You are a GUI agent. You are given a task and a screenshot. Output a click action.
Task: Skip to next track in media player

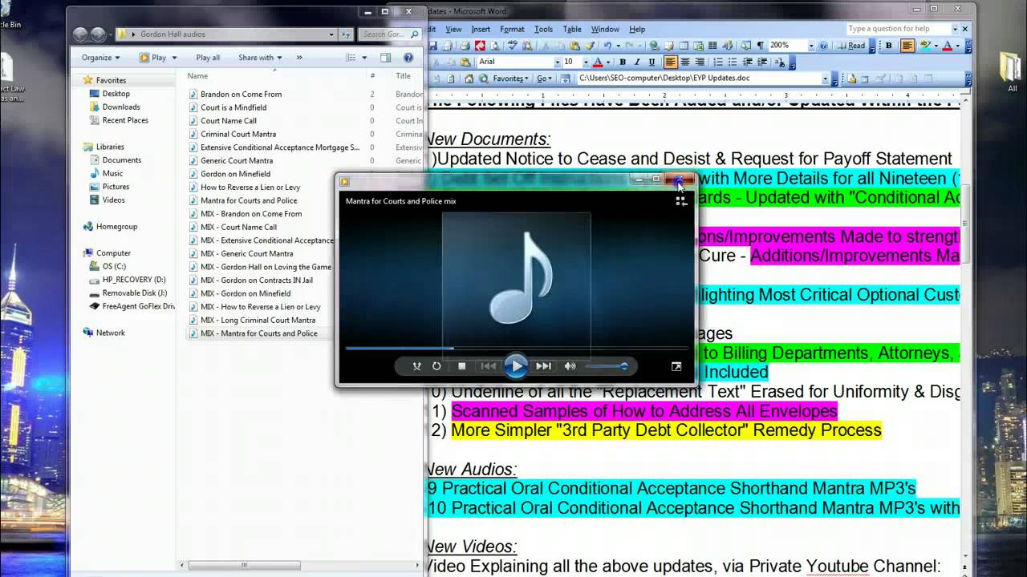[x=544, y=366]
